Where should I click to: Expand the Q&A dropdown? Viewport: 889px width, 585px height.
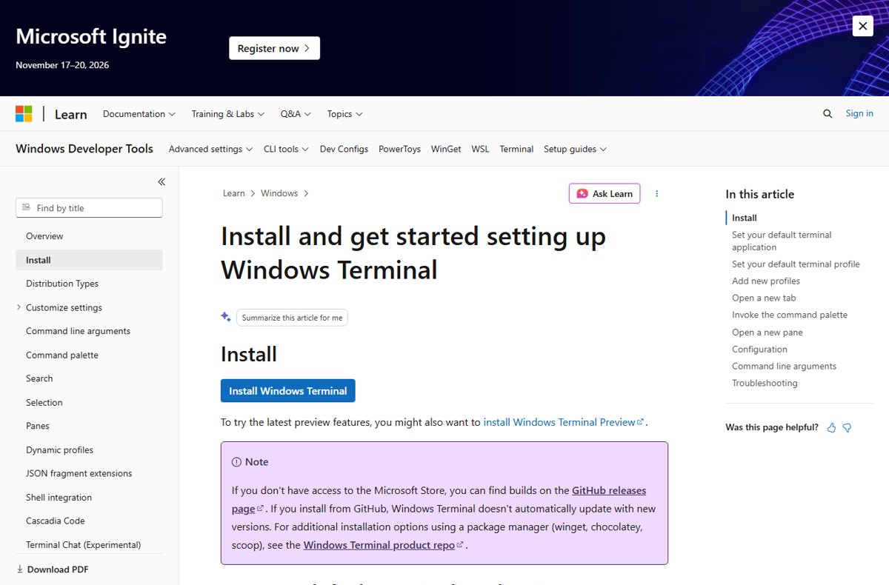click(x=296, y=114)
